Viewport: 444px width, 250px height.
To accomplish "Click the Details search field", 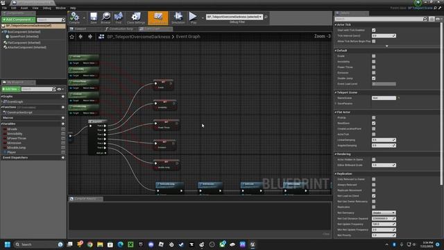I will [x=381, y=19].
